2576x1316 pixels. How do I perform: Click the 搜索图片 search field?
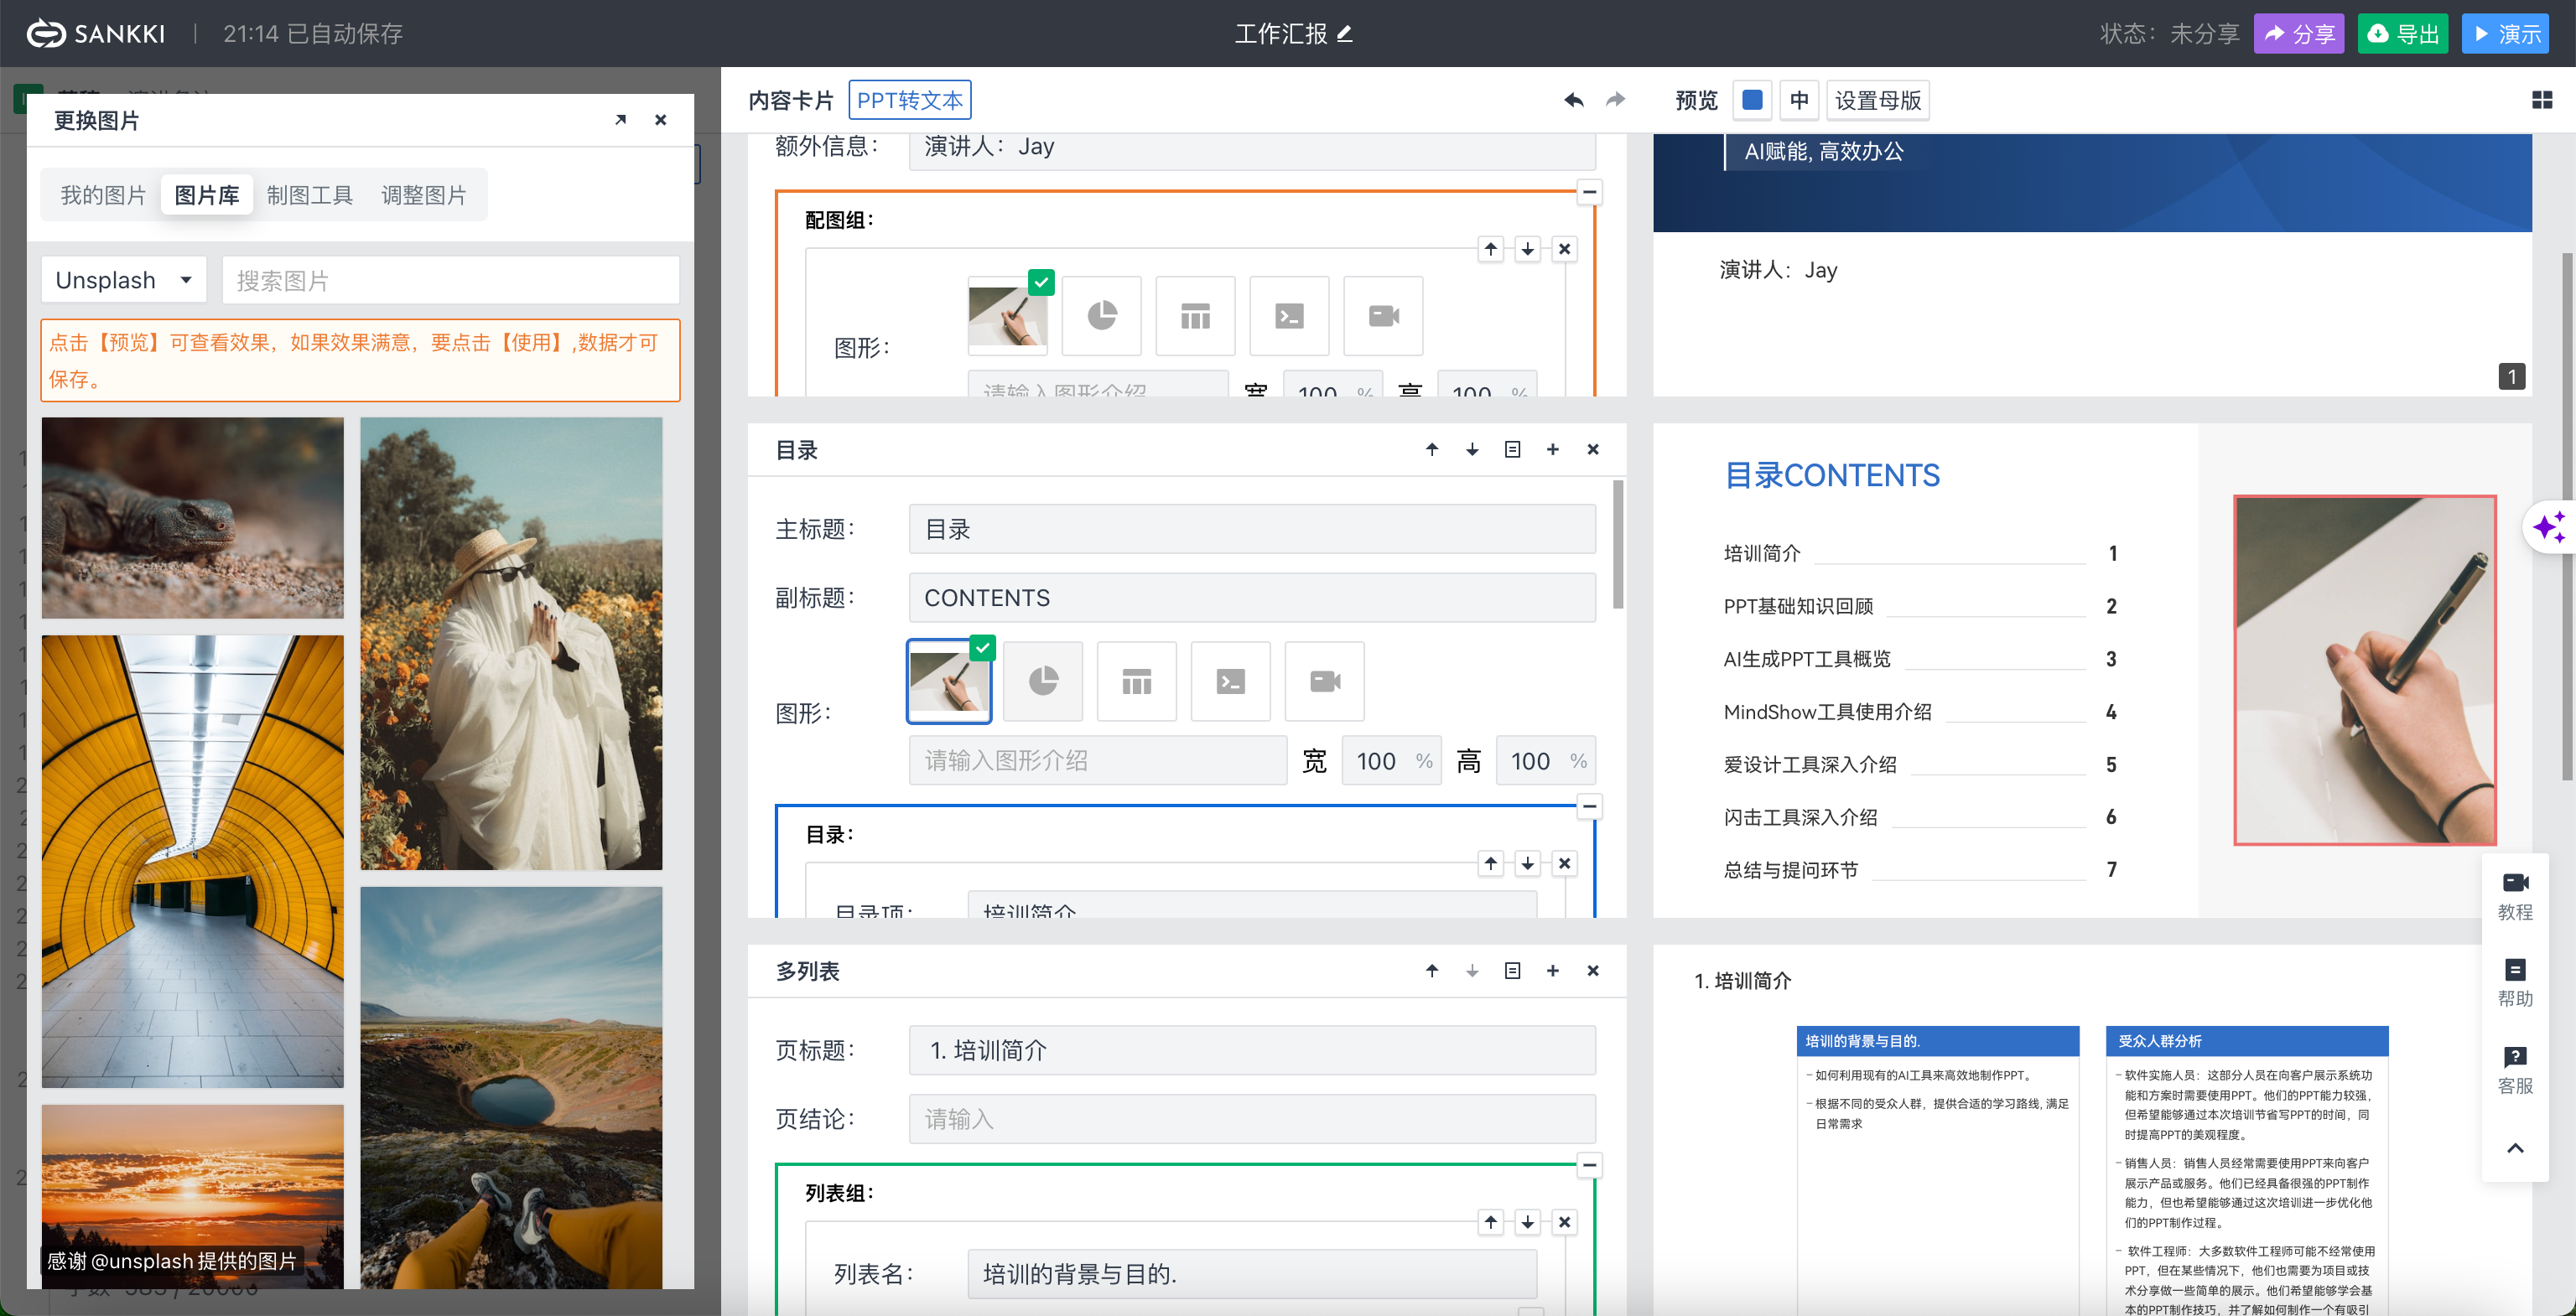pyautogui.click(x=451, y=280)
